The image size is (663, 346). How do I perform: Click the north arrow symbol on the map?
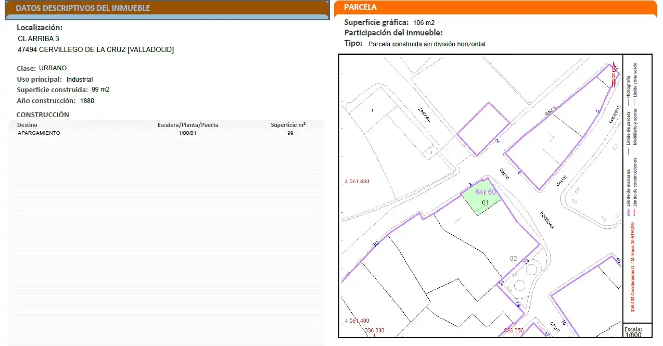tap(614, 75)
